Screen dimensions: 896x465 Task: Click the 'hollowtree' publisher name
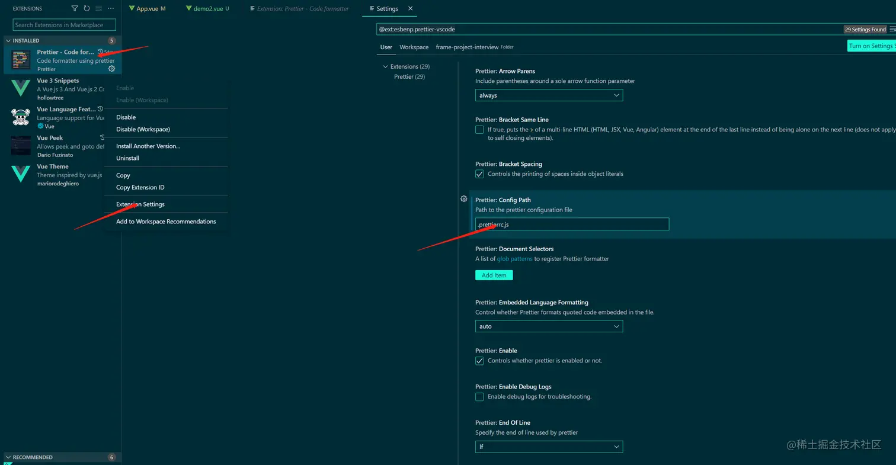pos(50,98)
